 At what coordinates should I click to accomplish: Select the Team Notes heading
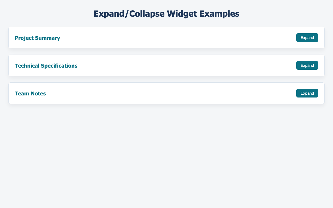pos(30,93)
